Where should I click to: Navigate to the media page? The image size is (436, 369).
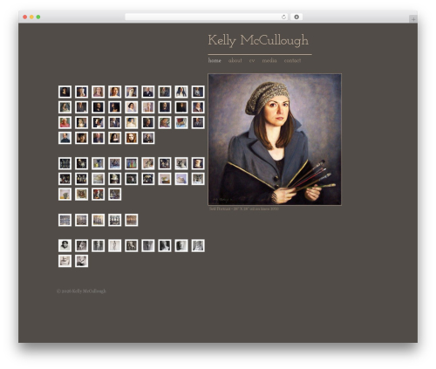click(269, 60)
